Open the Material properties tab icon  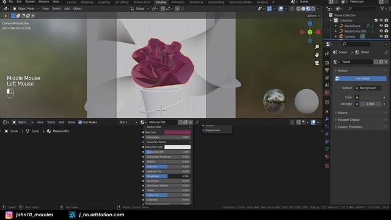[x=327, y=156]
